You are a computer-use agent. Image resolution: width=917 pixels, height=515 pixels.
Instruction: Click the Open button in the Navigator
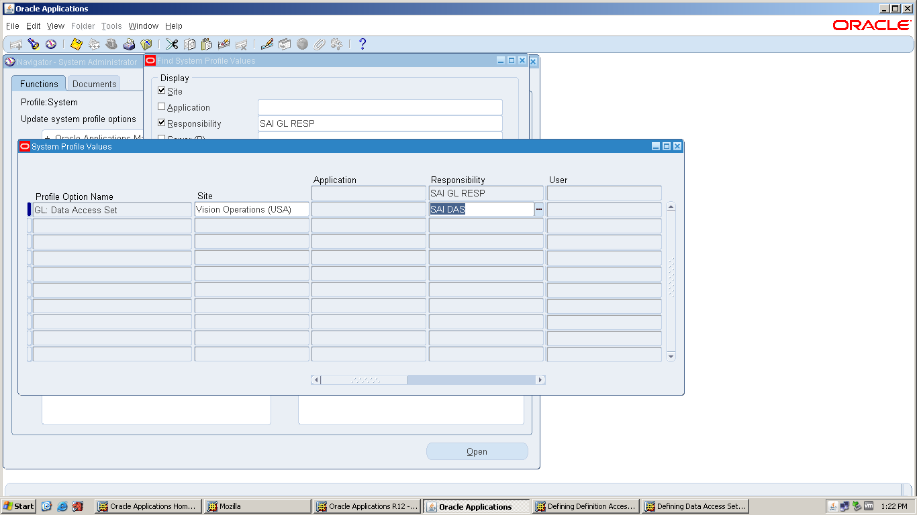coord(477,451)
